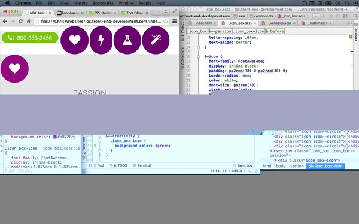The image size is (359, 224).
Task: Open the History menu
Action: (81, 3)
